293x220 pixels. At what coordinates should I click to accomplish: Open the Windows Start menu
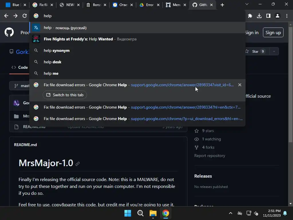coord(128,213)
